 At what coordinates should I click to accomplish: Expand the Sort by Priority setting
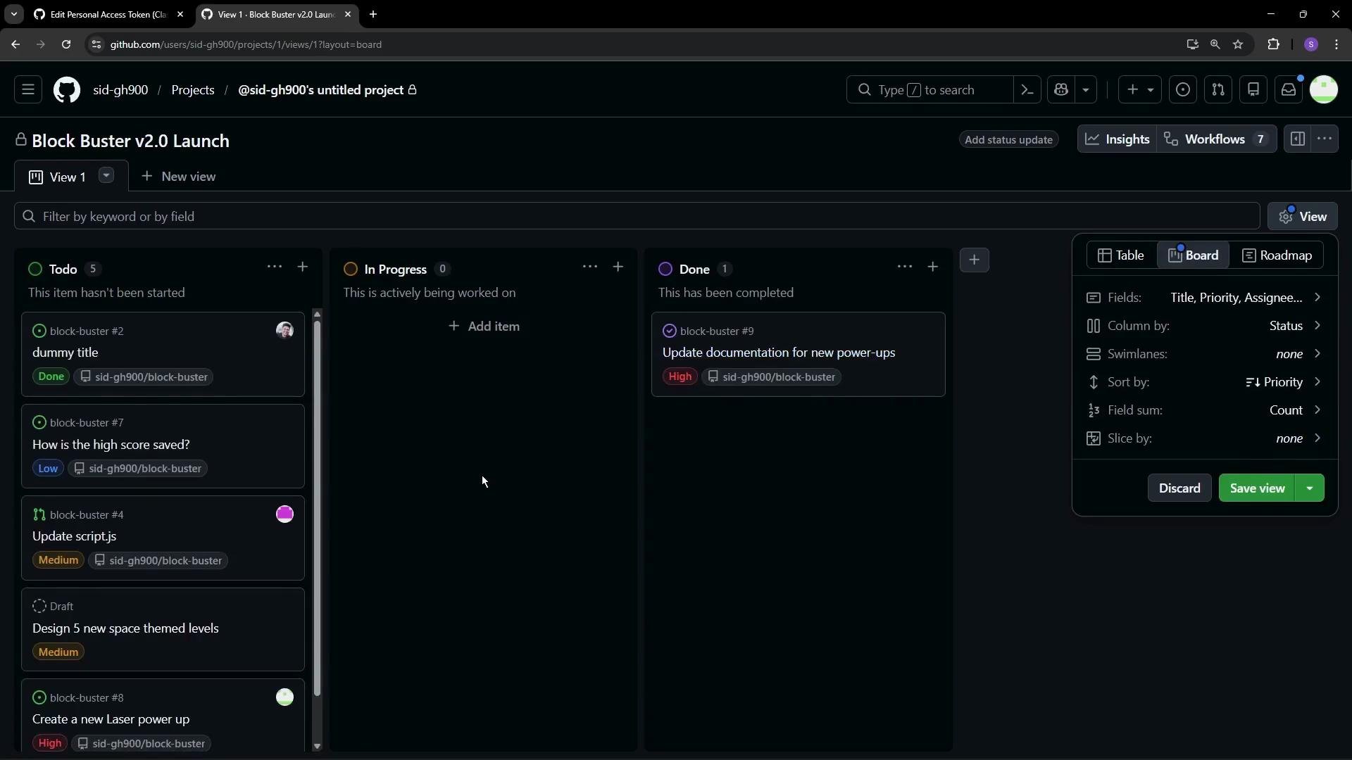click(x=1204, y=382)
